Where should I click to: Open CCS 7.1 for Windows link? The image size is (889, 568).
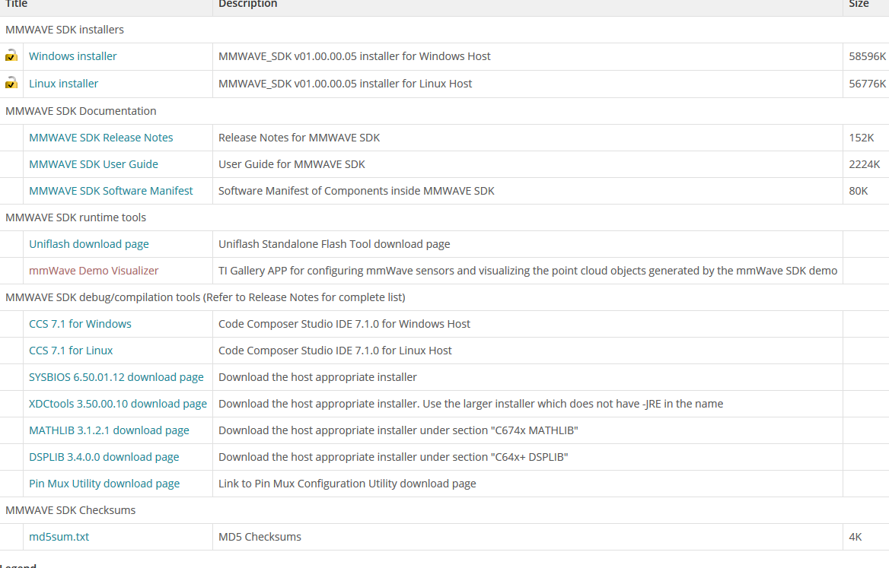tap(80, 324)
